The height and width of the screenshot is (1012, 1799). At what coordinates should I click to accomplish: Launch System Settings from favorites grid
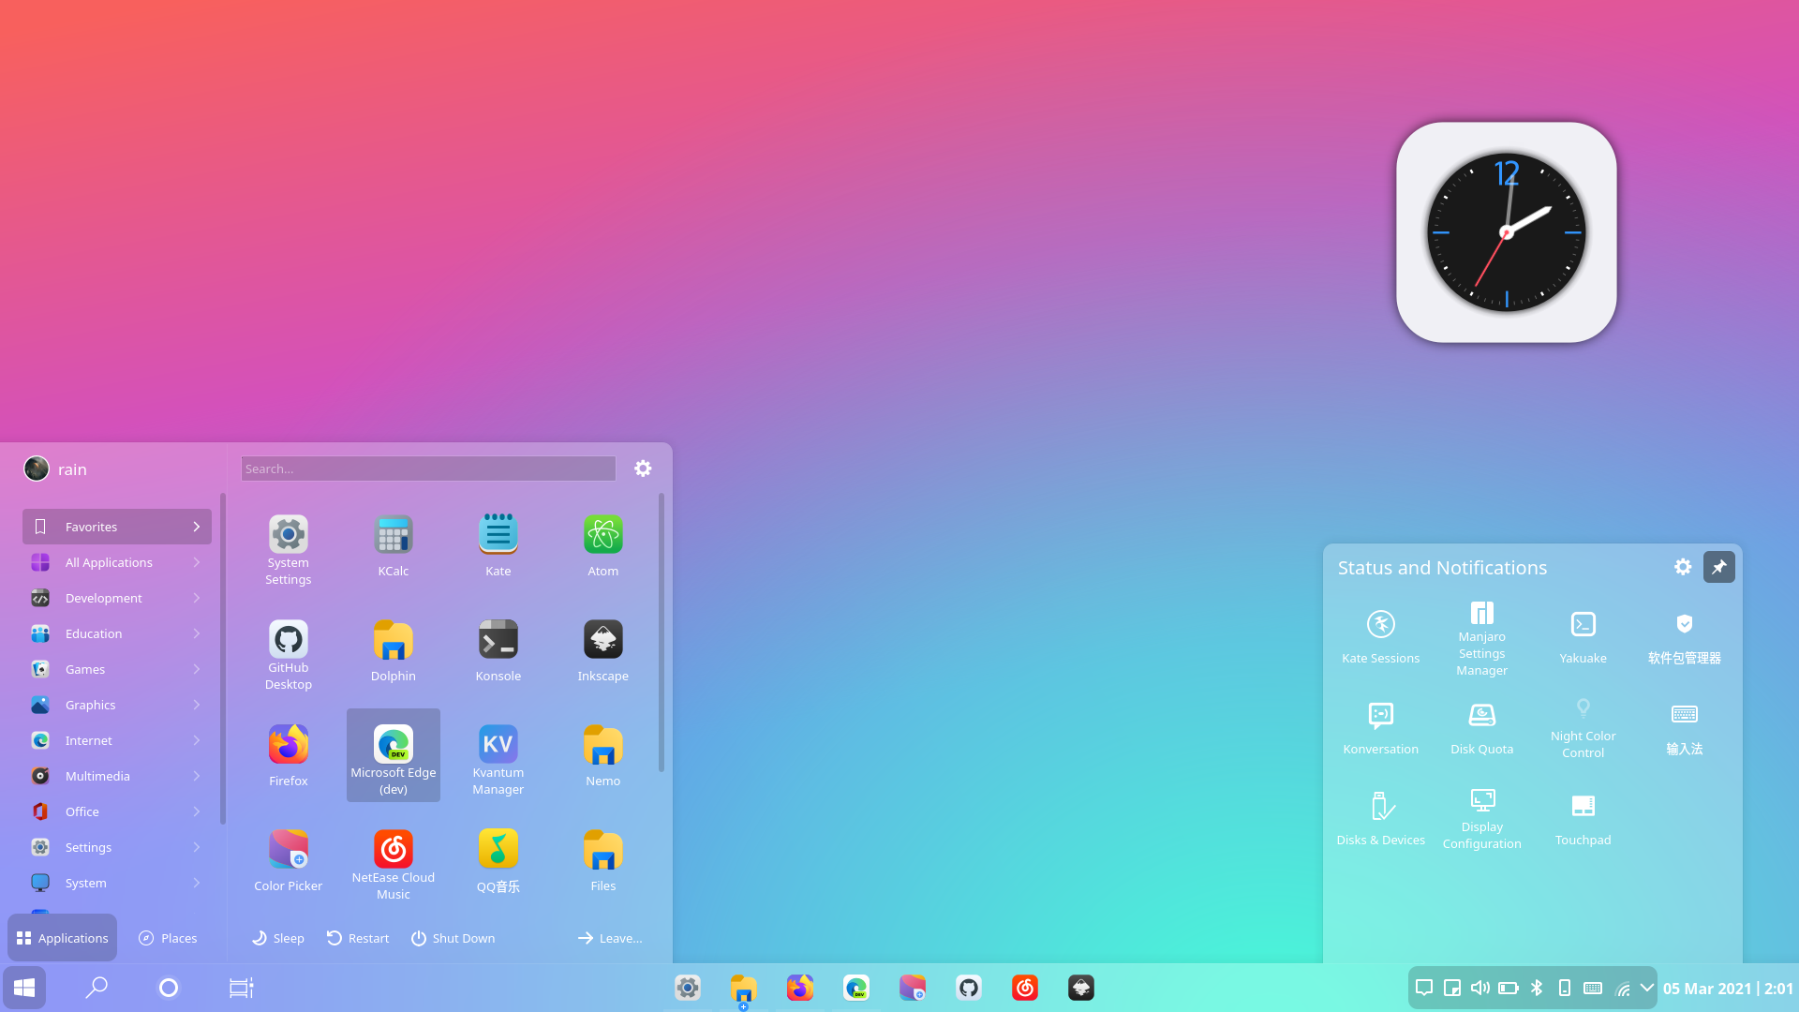click(x=288, y=550)
